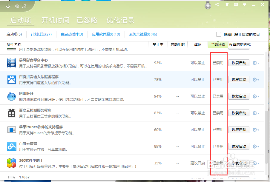Sort by 软件名称 column header
The image size is (270, 182).
coord(14,45)
